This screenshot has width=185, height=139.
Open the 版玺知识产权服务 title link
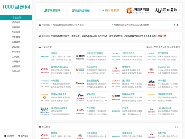(95, 53)
